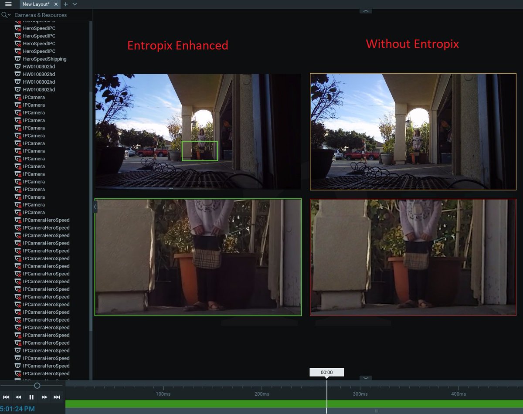The width and height of the screenshot is (523, 414).
Task: Hide the timeline panel with chevron
Action: (365, 378)
